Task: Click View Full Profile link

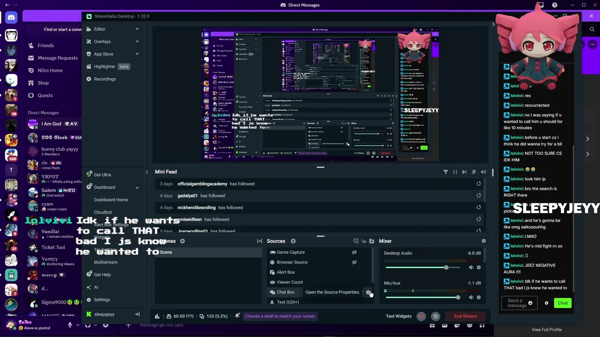Action: [547, 330]
